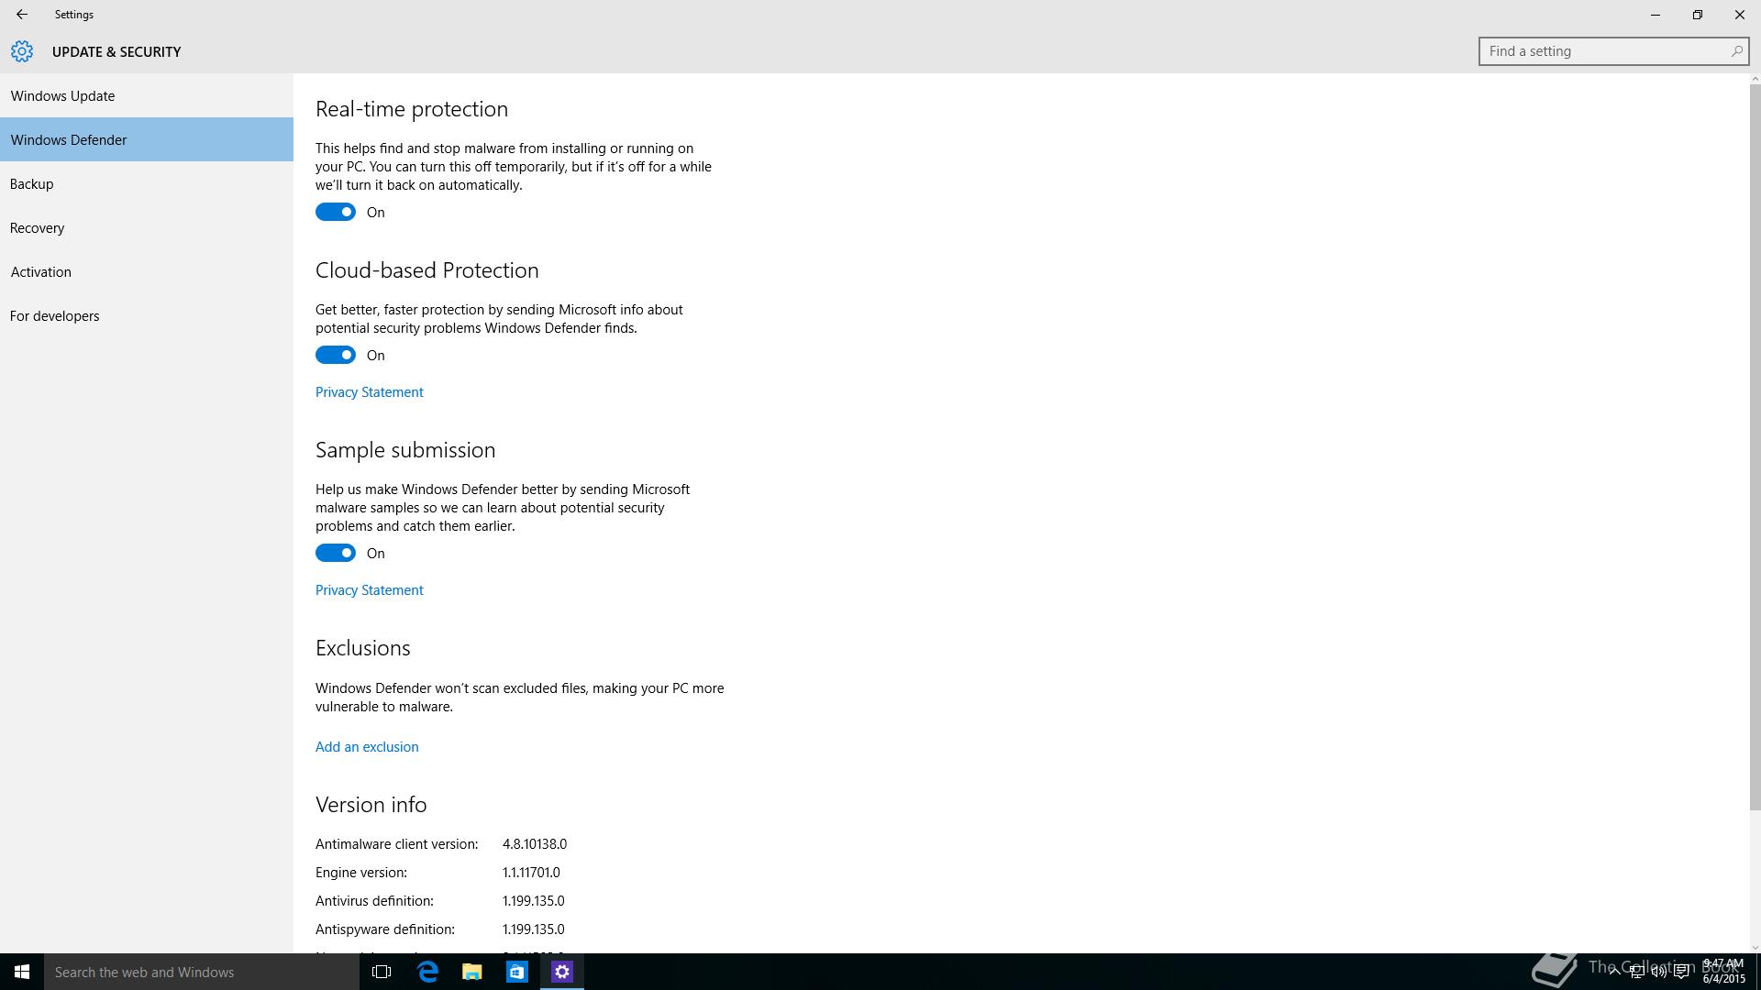Open the network tray icon

click(x=1637, y=972)
